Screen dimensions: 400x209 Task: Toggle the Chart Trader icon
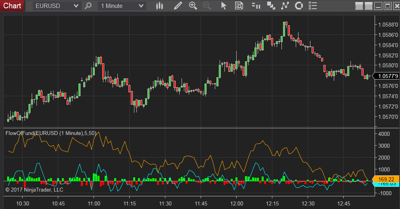point(256,6)
